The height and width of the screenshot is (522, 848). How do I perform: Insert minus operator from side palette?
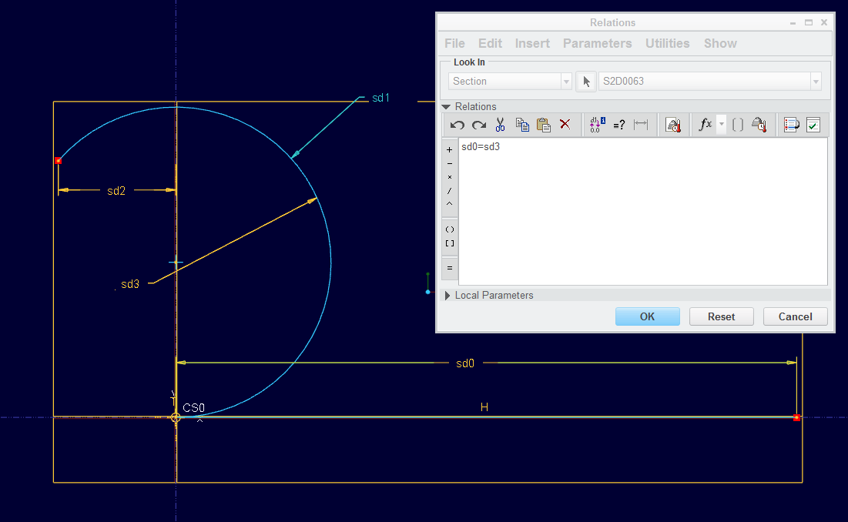[x=450, y=163]
